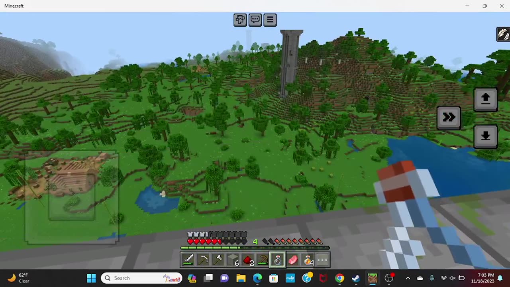Open the purple chat app on taskbar
The image size is (510, 287).
[224, 278]
